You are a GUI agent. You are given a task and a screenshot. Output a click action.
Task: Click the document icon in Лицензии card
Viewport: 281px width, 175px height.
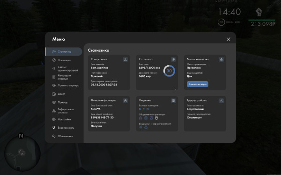click(x=173, y=101)
